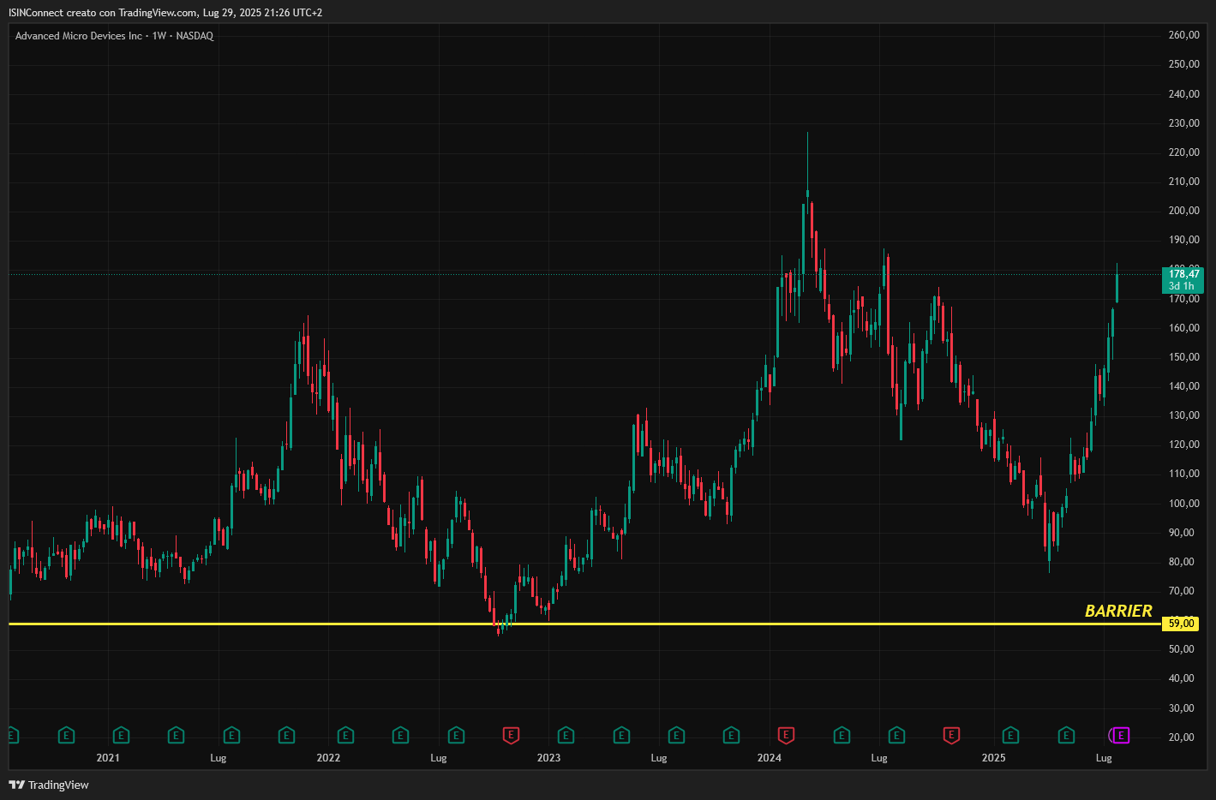Image resolution: width=1216 pixels, height=800 pixels.
Task: Click the Advanced Micro Devices Inc title
Action: click(79, 36)
